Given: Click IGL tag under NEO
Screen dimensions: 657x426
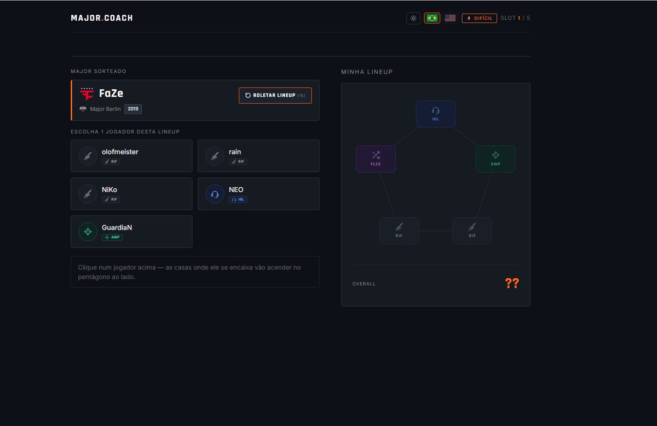Looking at the screenshot, I should click(x=238, y=200).
